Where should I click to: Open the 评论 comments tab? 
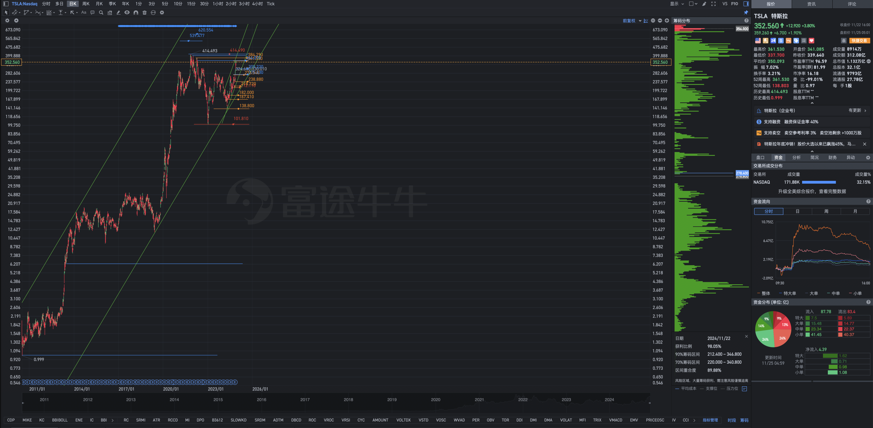852,4
